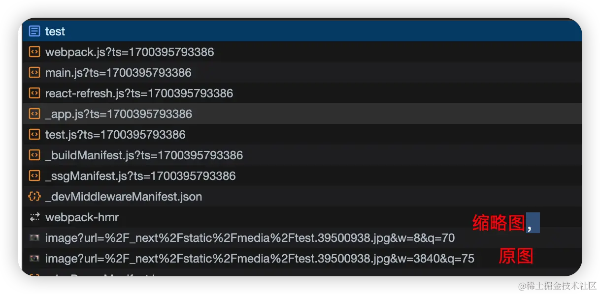Select the webpack.js?ts=1700395793386 request

coord(302,52)
